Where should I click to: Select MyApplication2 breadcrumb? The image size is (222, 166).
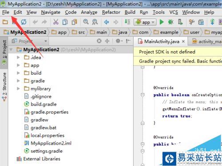[x=25, y=32]
